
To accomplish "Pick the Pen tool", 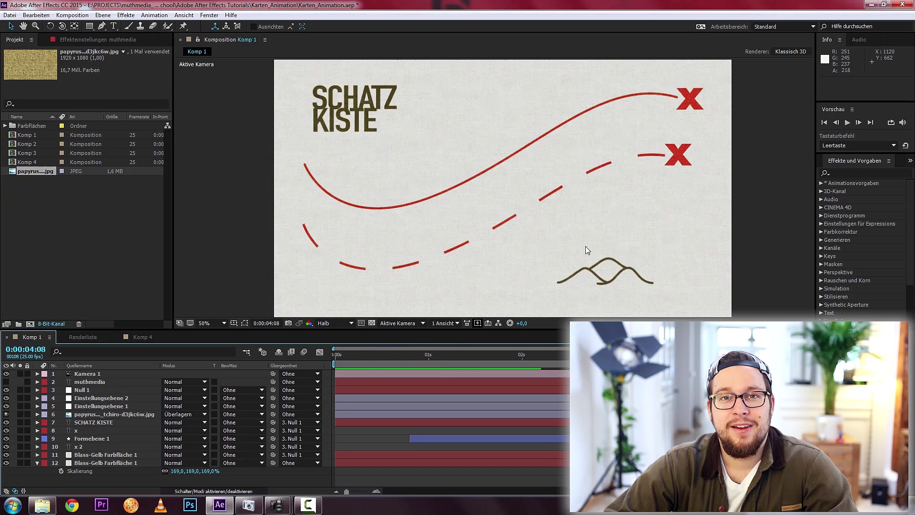I will 102,26.
